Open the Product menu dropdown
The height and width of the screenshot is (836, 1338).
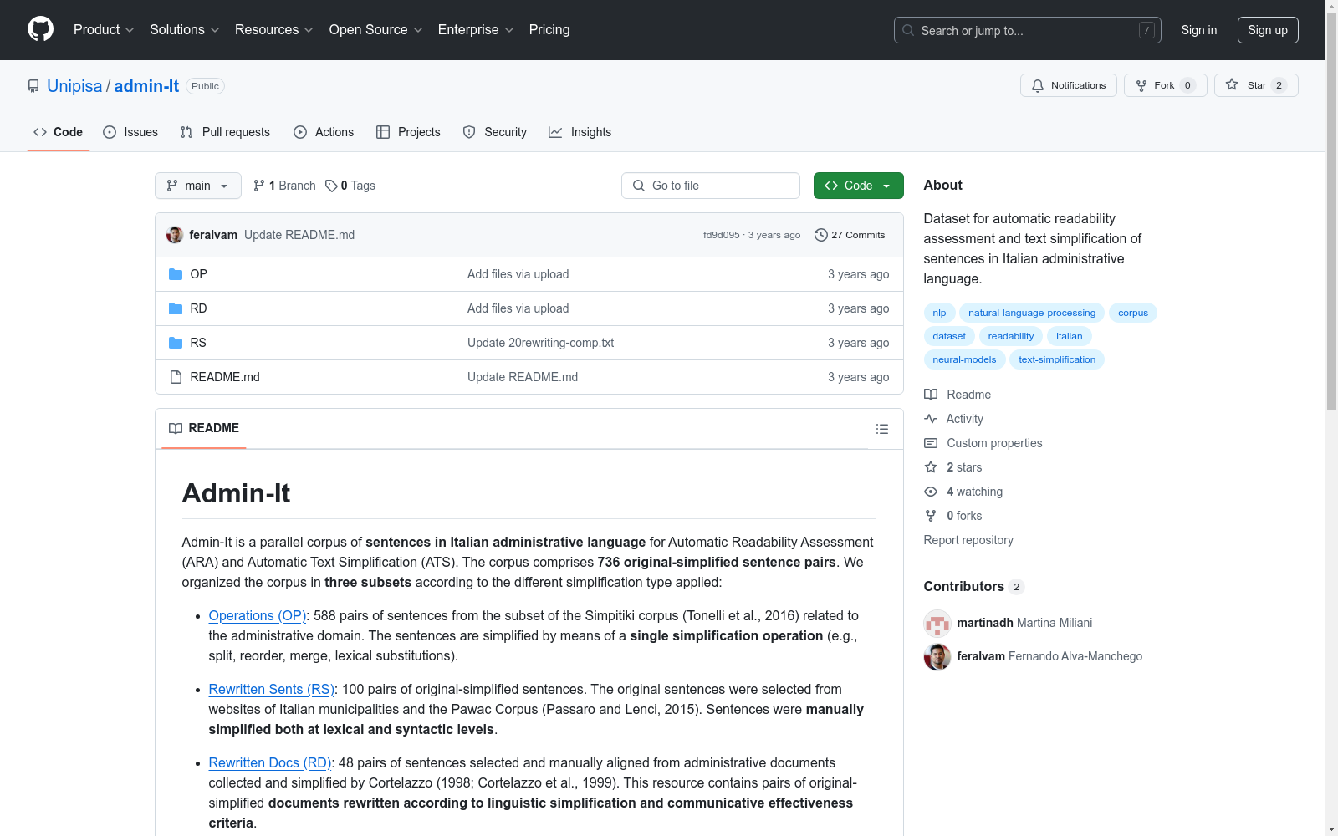click(104, 29)
